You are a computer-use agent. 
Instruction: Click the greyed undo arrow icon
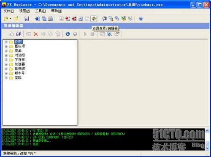(x=43, y=34)
